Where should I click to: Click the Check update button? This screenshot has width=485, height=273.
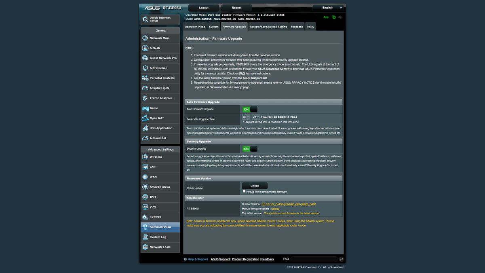pos(255,186)
